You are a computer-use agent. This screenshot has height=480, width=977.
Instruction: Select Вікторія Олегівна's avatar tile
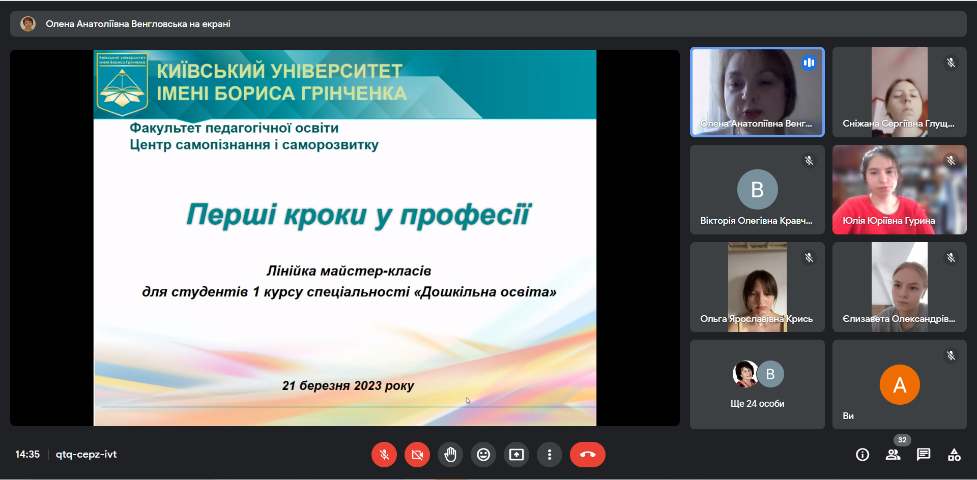tap(757, 190)
